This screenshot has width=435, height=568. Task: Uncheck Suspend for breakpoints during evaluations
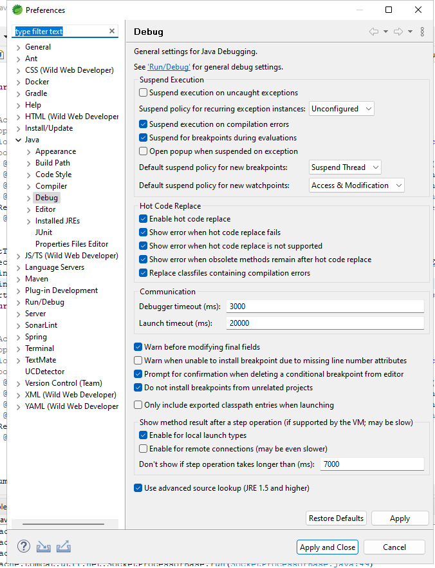click(143, 138)
